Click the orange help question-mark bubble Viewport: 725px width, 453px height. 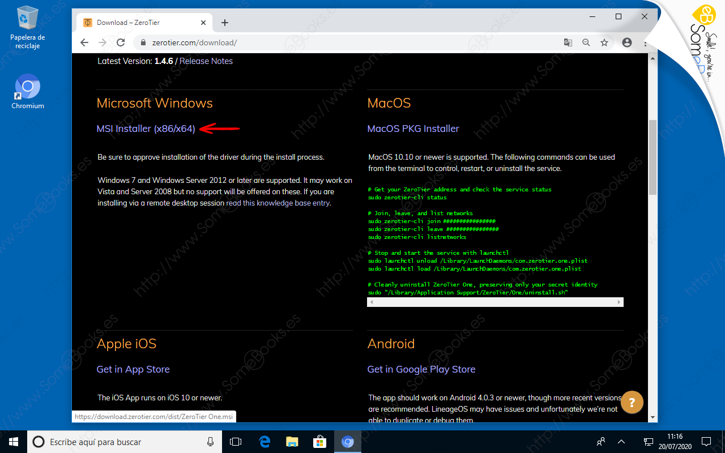(632, 402)
